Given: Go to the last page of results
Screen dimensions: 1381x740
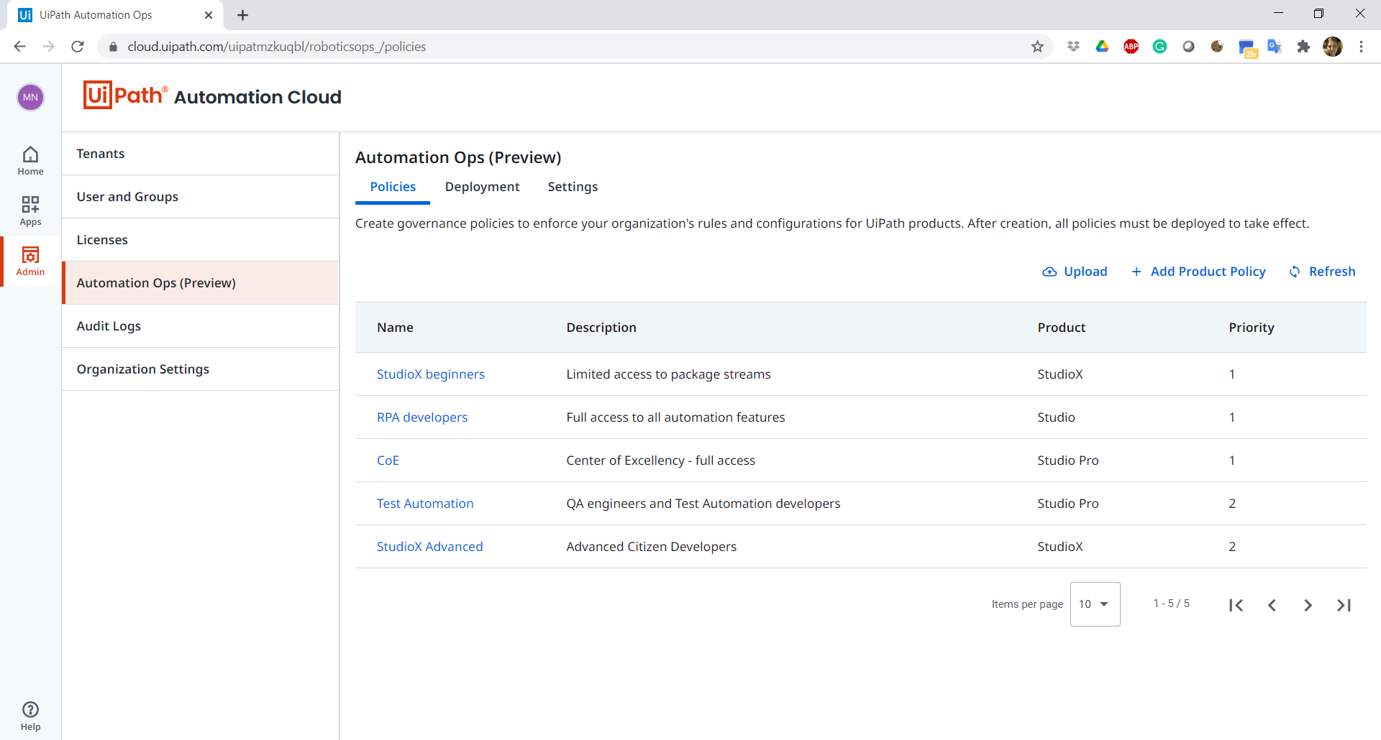Looking at the screenshot, I should 1344,605.
